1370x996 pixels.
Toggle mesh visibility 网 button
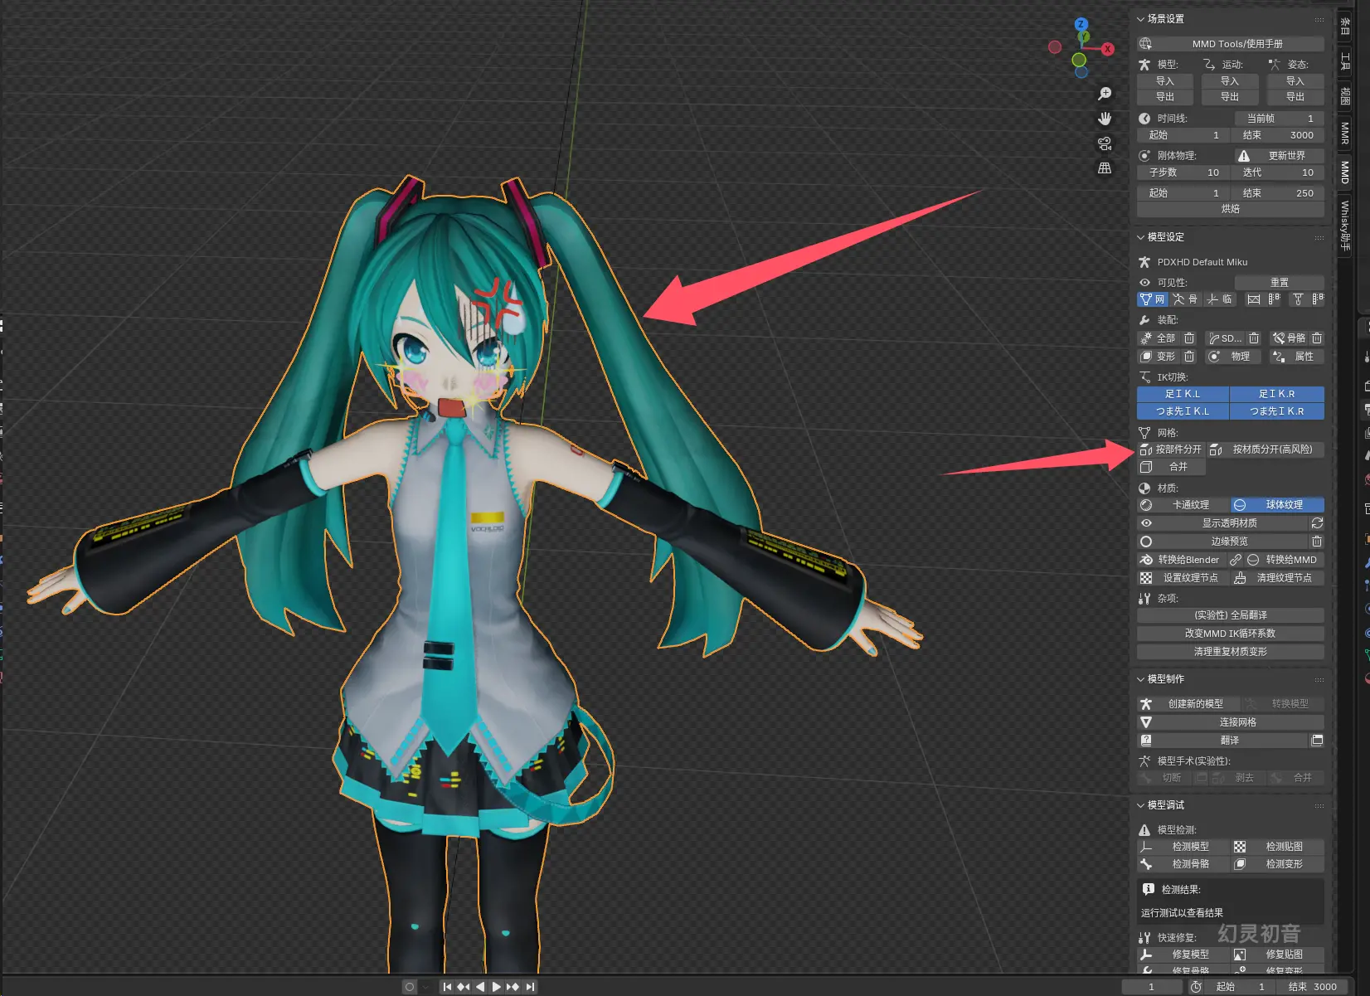coord(1152,299)
